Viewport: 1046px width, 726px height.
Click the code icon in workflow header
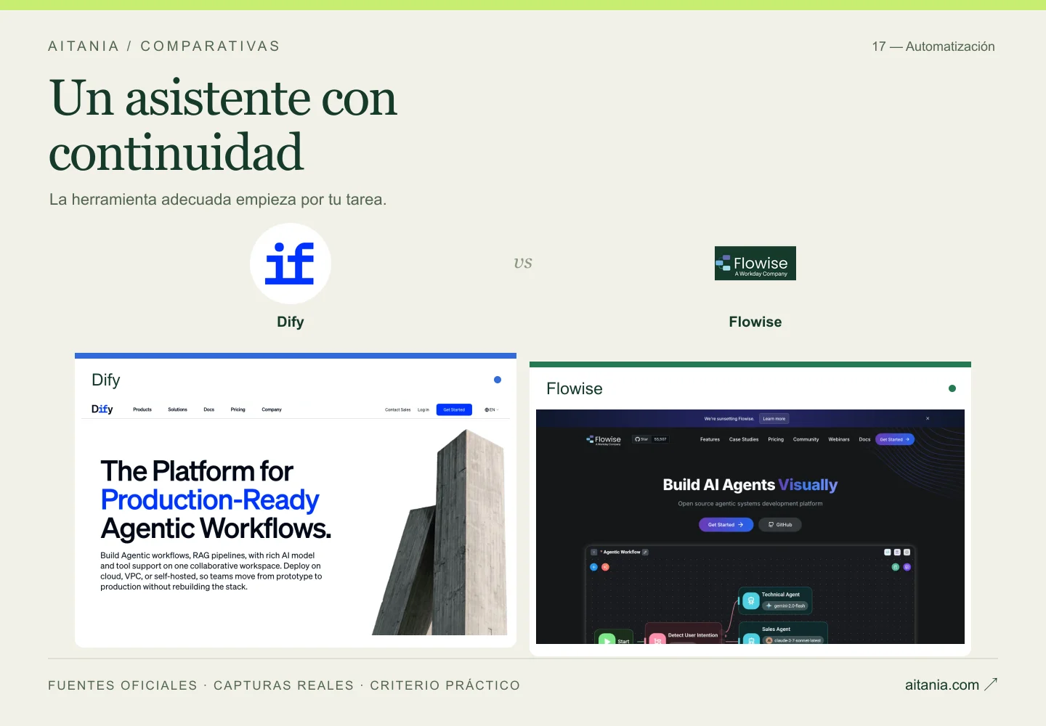tap(888, 552)
